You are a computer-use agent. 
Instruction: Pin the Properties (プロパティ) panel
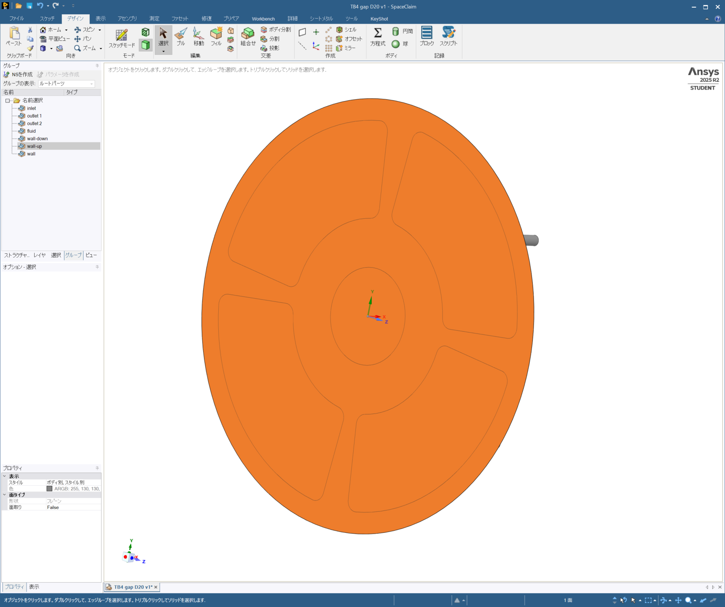(x=97, y=468)
